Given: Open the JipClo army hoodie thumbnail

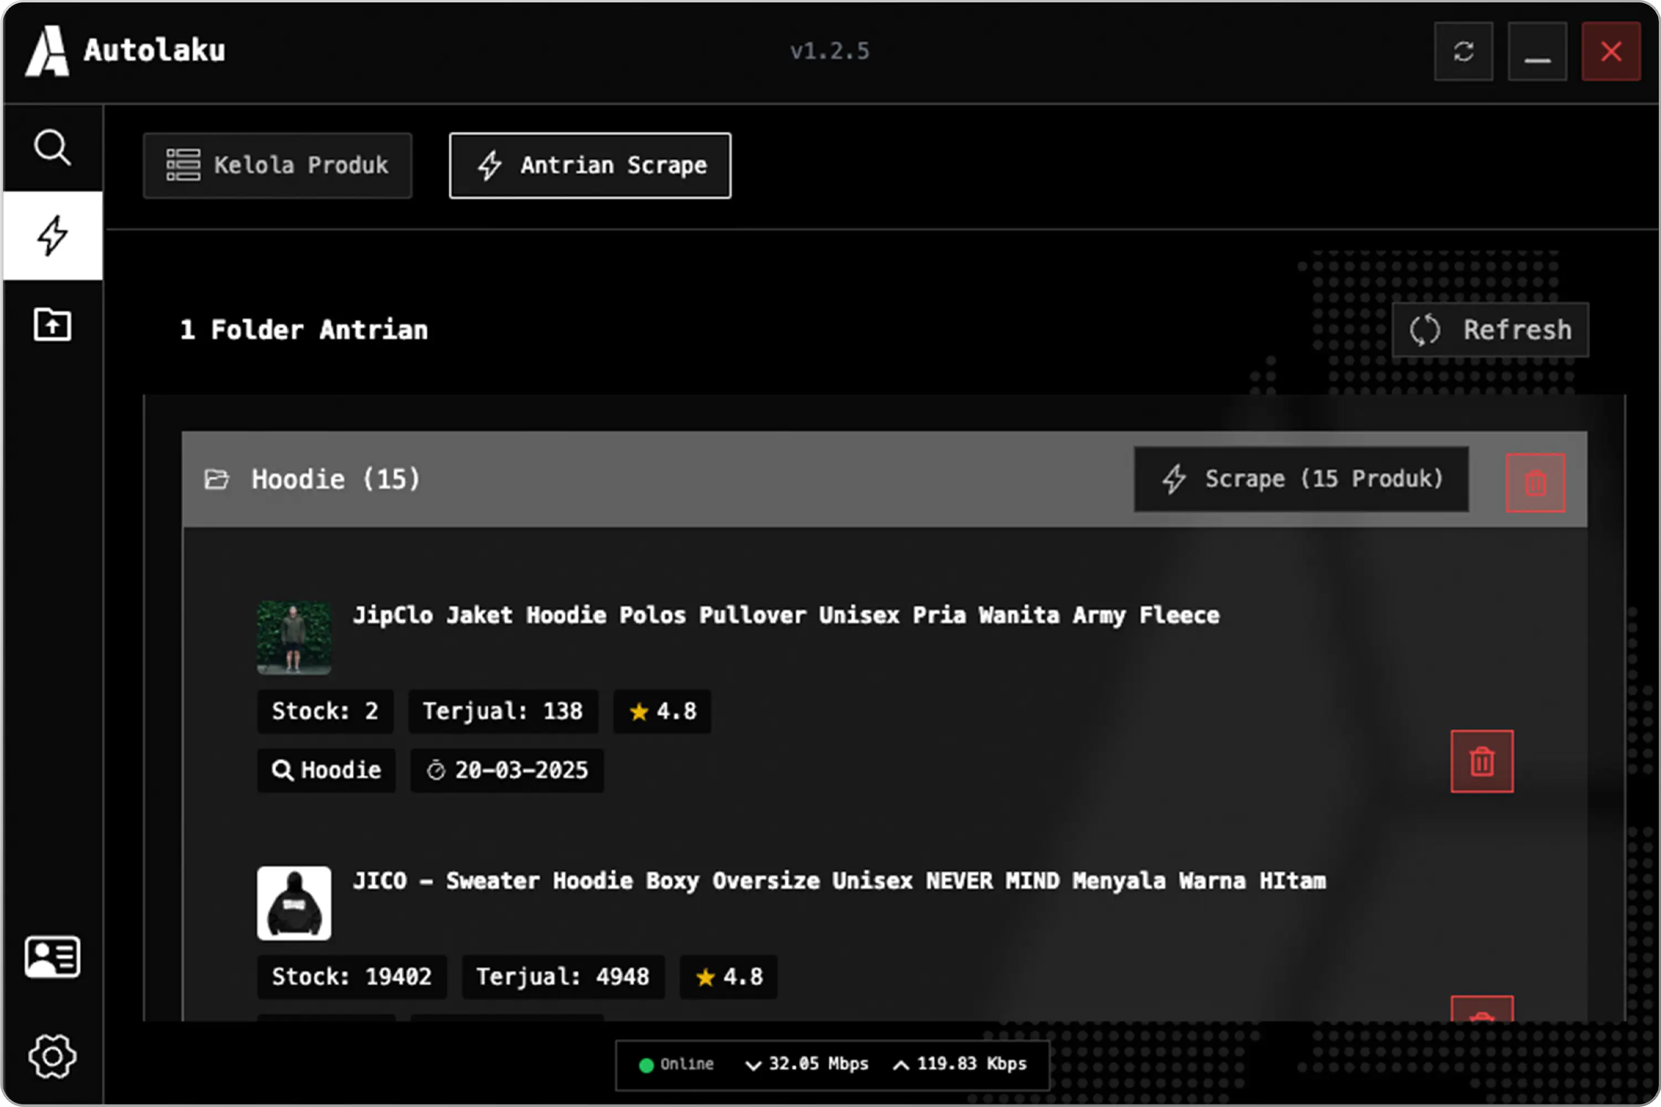Looking at the screenshot, I should pos(294,637).
